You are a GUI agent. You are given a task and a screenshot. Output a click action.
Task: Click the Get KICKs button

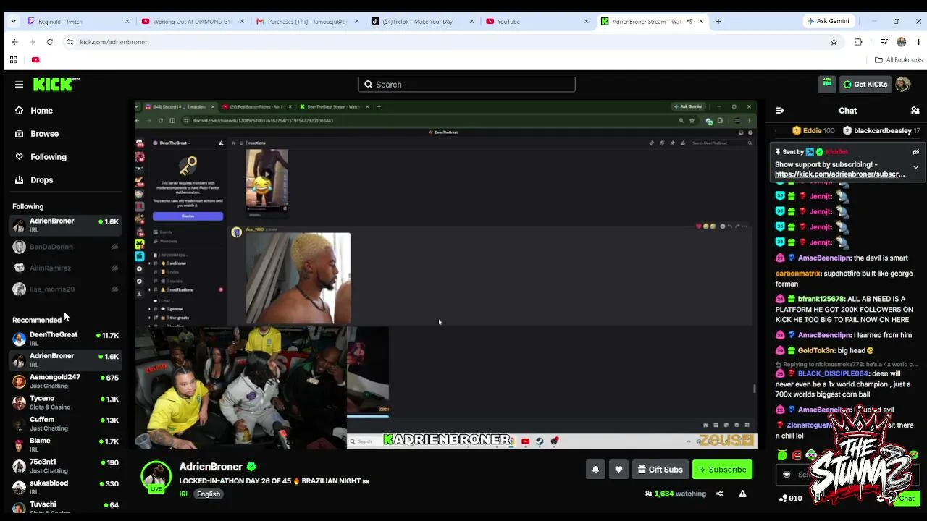(x=865, y=85)
